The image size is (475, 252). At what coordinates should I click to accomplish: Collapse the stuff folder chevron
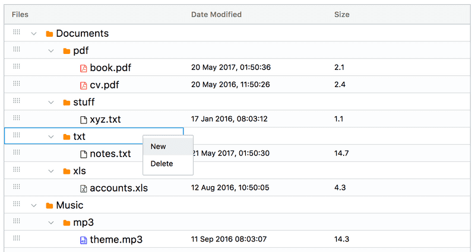51,103
